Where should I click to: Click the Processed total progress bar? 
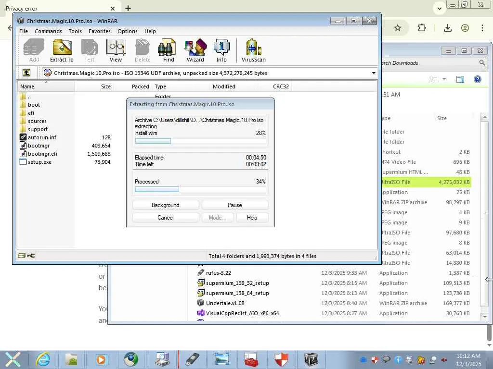[200, 189]
